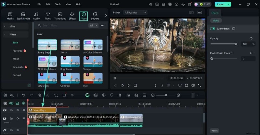Toggle the Sunny Days effect switch
Image resolution: width=260 pixels, height=135 pixels.
coord(213,29)
